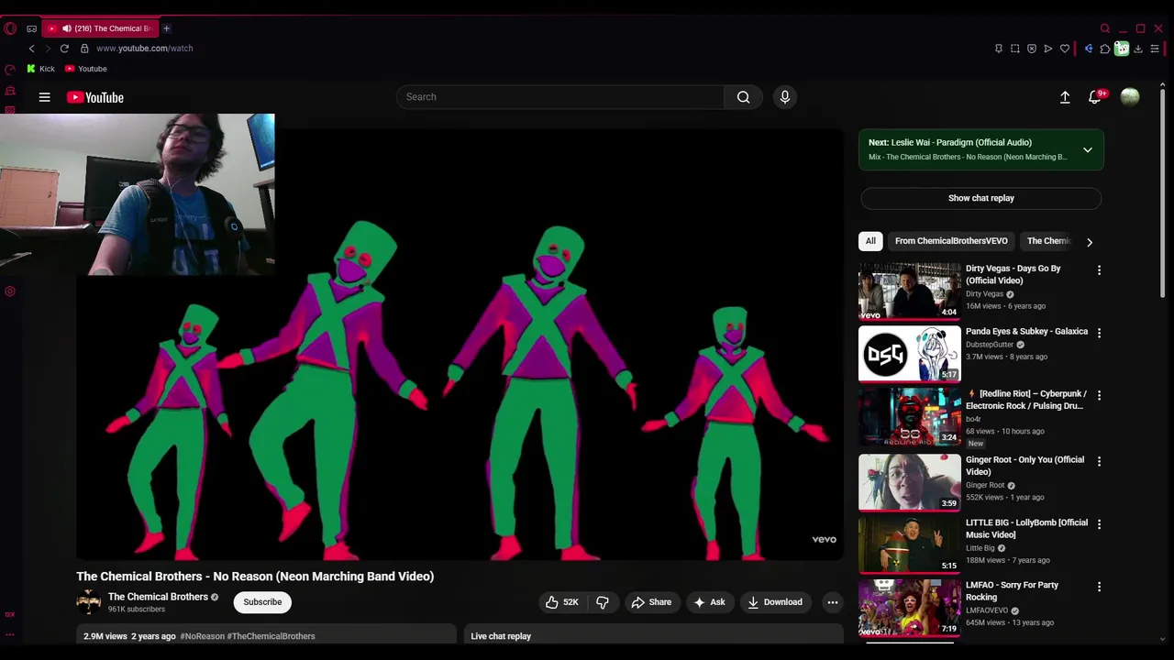Click the page vertical scrollbar
The image size is (1174, 660).
(1164, 192)
